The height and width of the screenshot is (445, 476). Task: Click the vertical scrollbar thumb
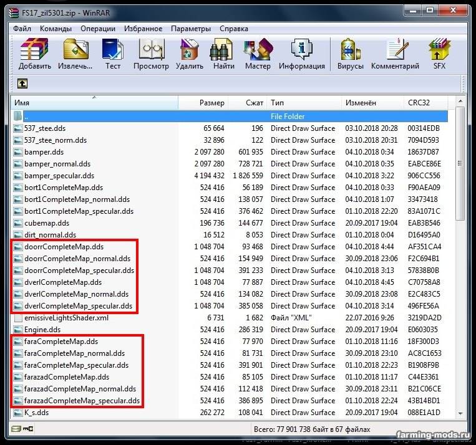coord(460,163)
